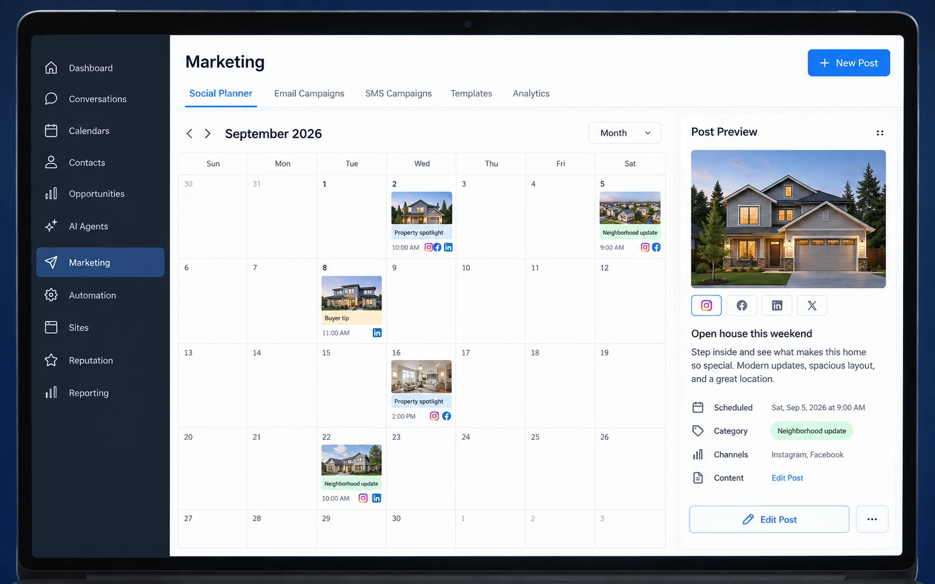Select the September 30 calendar cell
The height and width of the screenshot is (584, 935).
point(421,529)
